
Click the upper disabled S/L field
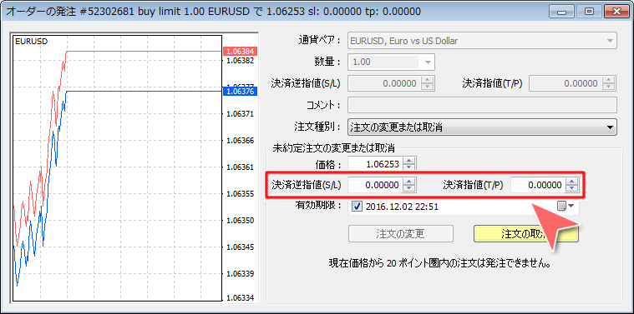[384, 83]
